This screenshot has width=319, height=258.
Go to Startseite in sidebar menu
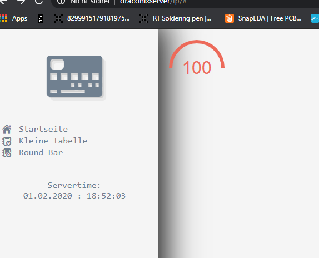[43, 129]
